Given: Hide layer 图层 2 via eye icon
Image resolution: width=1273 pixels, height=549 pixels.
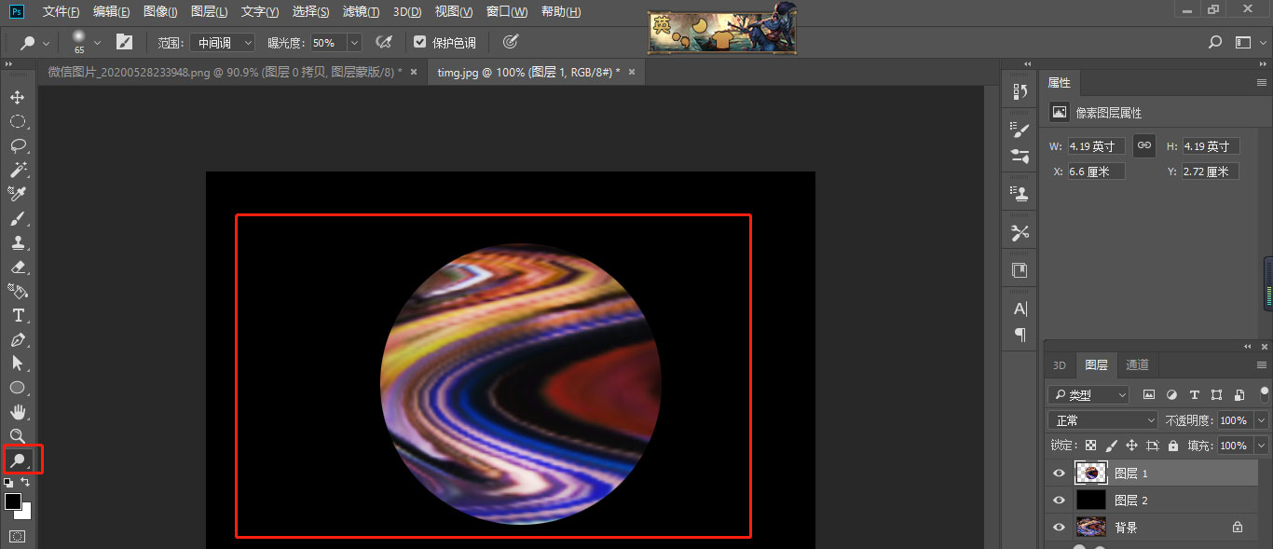Looking at the screenshot, I should click(1059, 501).
